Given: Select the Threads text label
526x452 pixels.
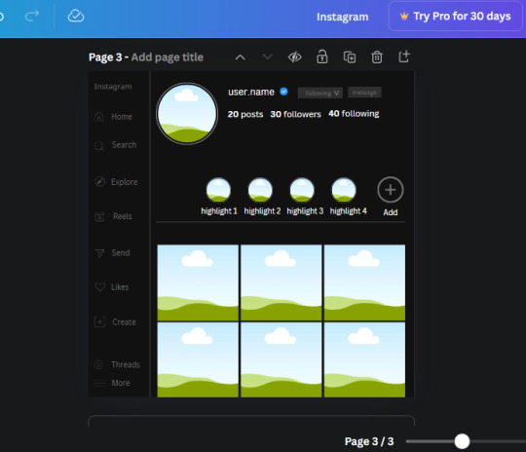Looking at the screenshot, I should [x=126, y=364].
